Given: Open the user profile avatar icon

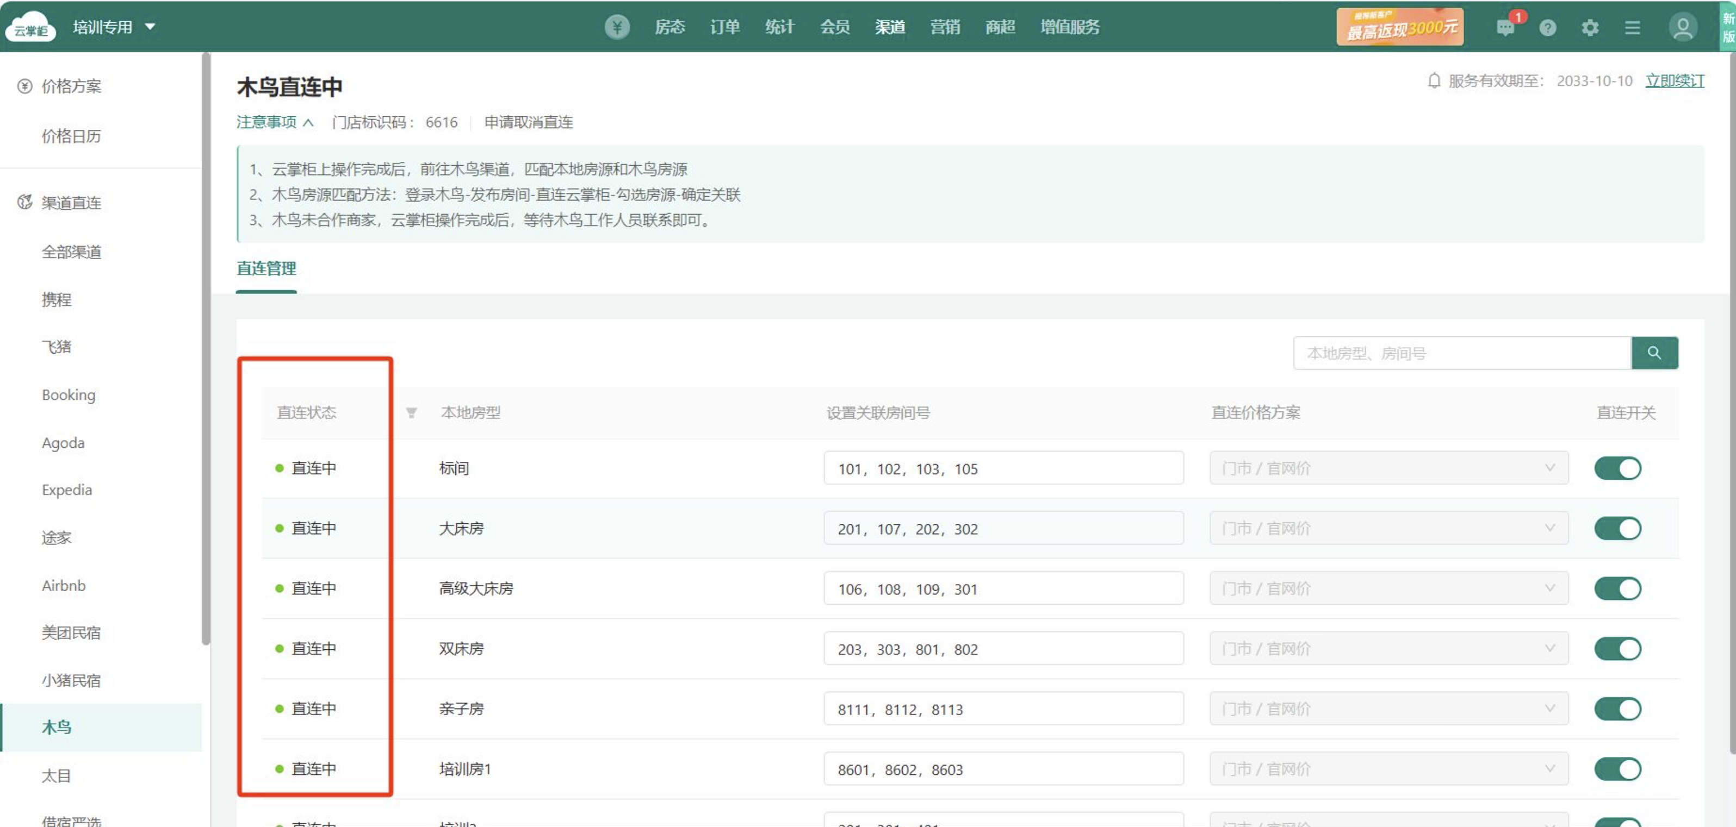Looking at the screenshot, I should 1682,28.
